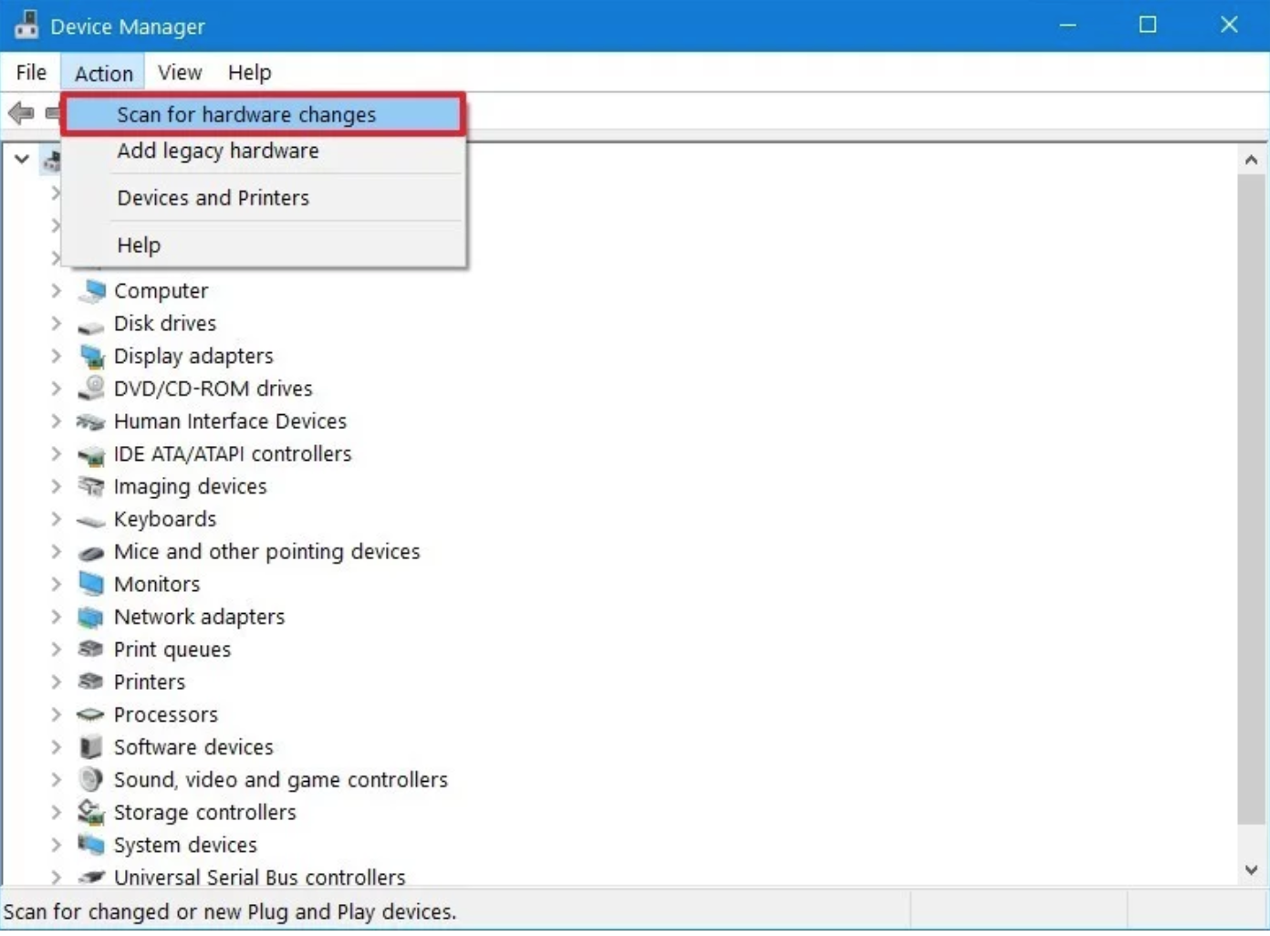Viewport: 1270px width, 936px height.
Task: Select Add legacy hardware
Action: 218,151
